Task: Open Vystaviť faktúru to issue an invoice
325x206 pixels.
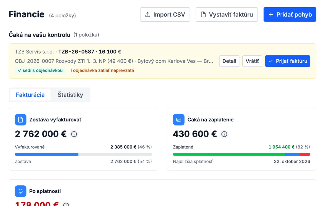Action: 227,14
